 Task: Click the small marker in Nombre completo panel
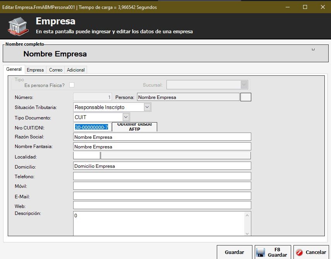[313, 49]
